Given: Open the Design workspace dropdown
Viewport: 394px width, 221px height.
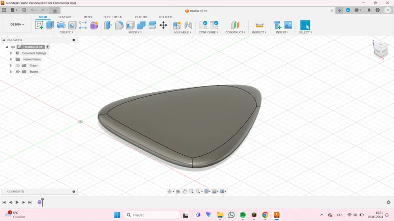Looking at the screenshot, I should point(17,24).
